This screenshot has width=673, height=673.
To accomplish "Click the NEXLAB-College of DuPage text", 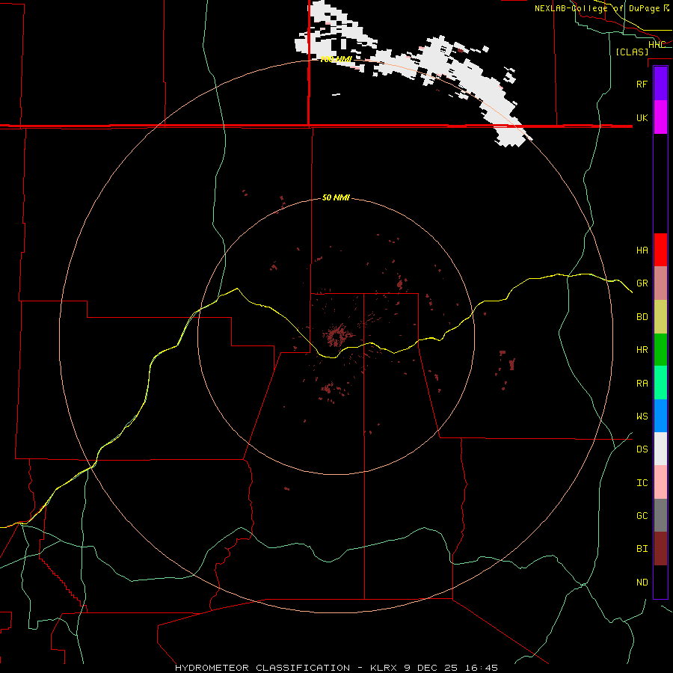I will [x=597, y=8].
